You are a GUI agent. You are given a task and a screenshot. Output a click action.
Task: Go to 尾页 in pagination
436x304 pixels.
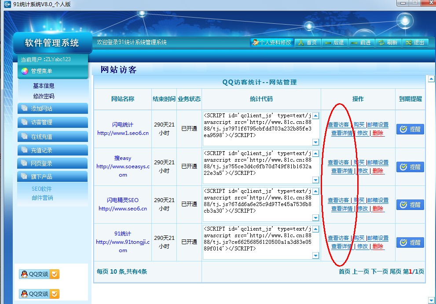point(396,271)
